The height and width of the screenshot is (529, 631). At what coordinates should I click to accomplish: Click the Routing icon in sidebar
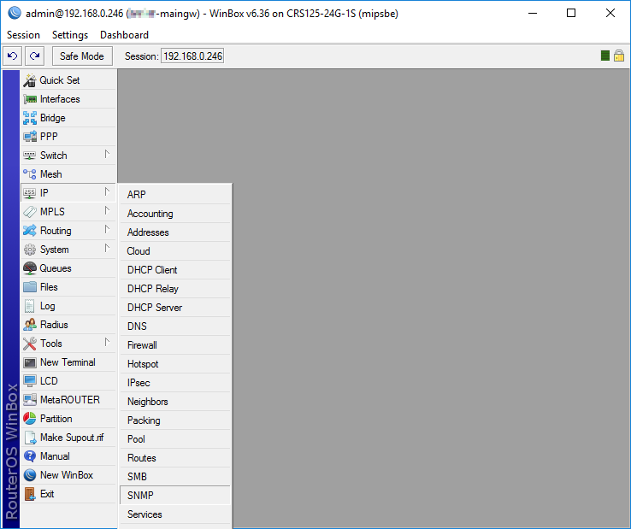point(30,231)
